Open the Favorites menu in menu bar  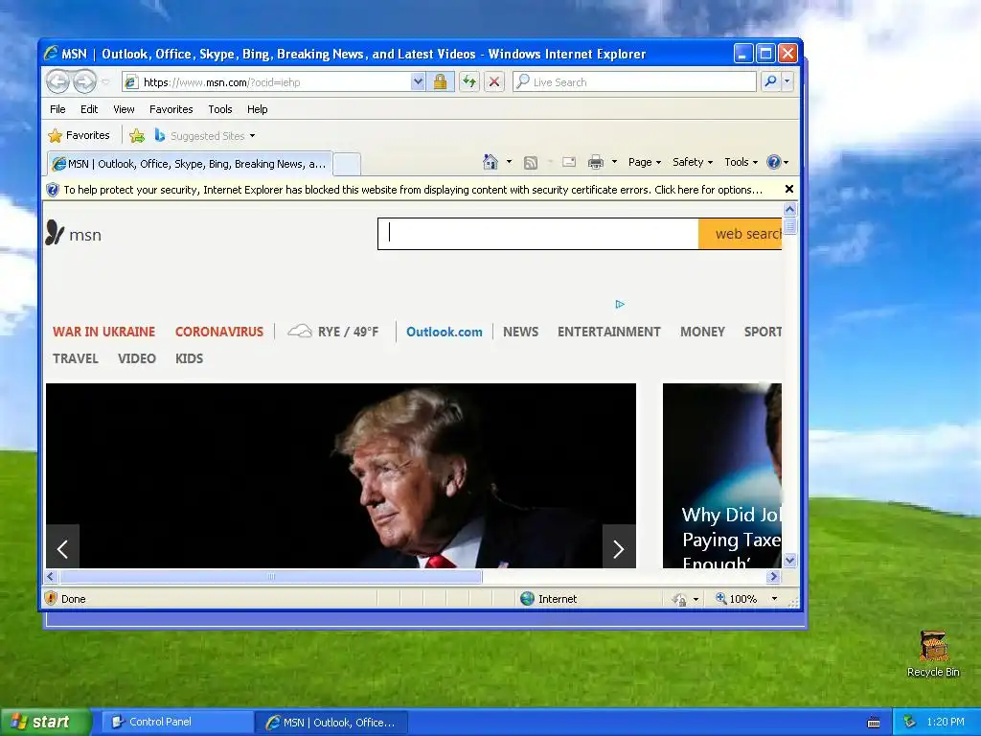tap(171, 109)
